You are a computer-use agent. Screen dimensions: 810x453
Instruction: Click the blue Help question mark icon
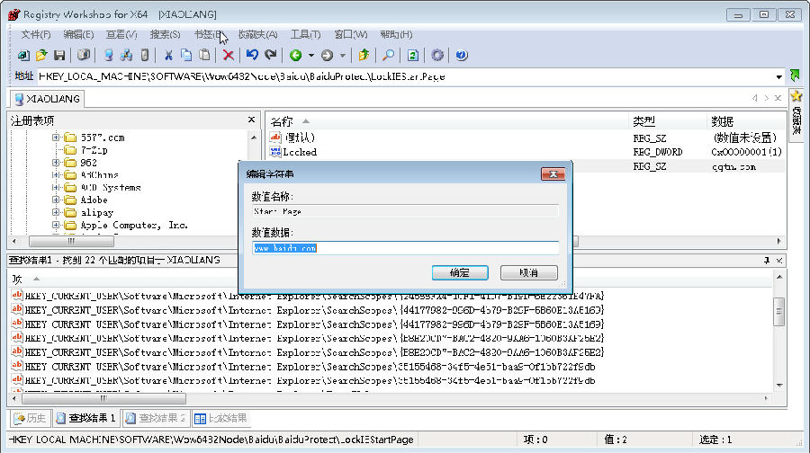click(x=462, y=55)
